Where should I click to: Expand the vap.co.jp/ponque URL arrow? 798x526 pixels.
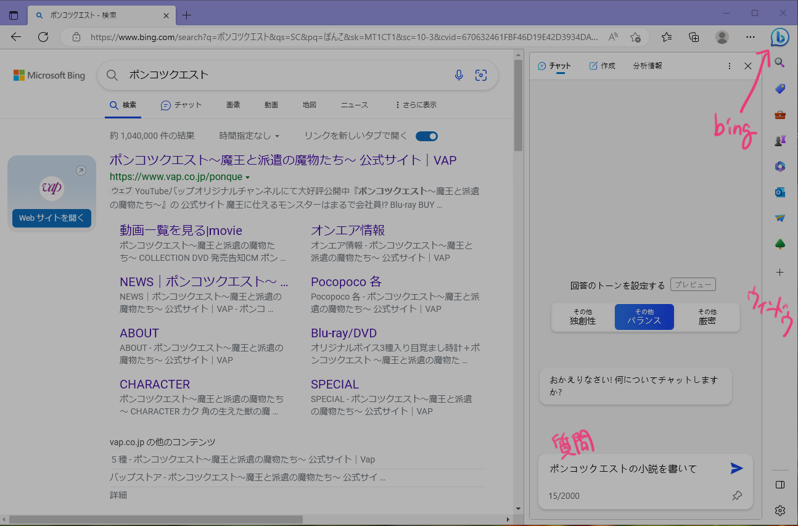click(248, 178)
